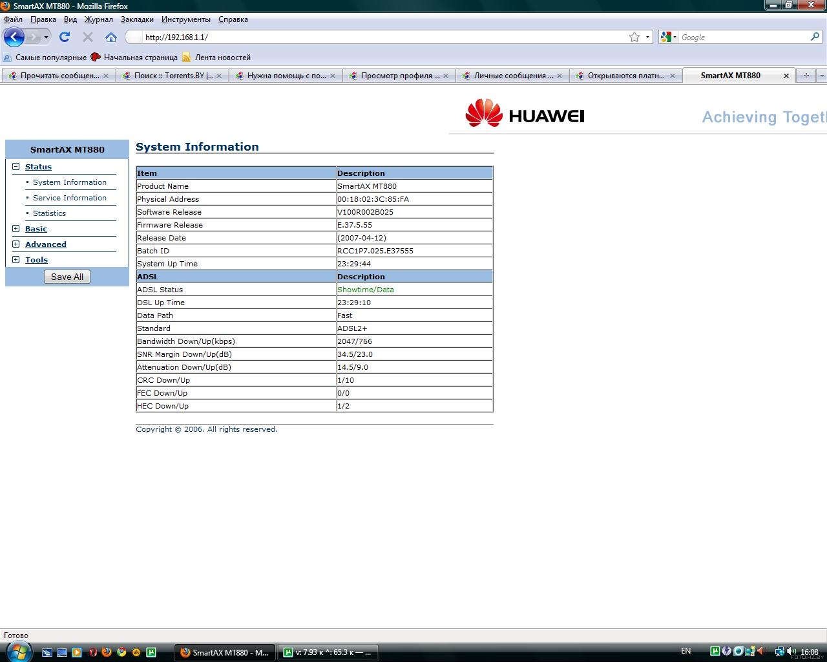Switch to the 'Личные сообщения' tab
This screenshot has height=662, width=827.
pos(511,76)
